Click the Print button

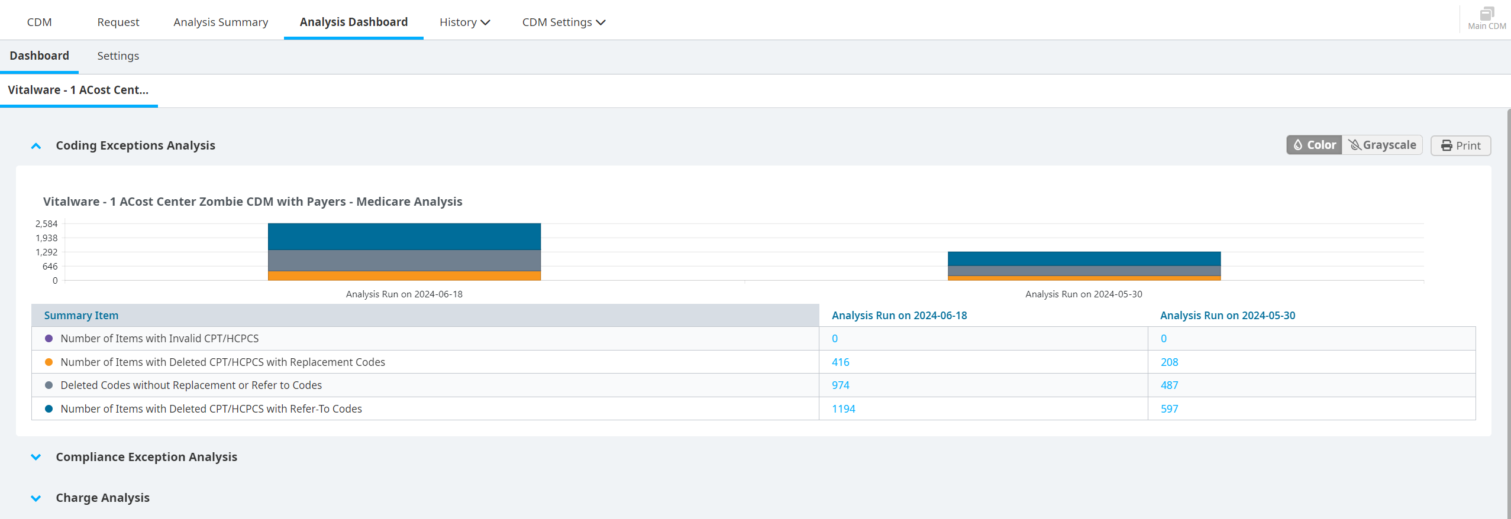click(x=1460, y=145)
